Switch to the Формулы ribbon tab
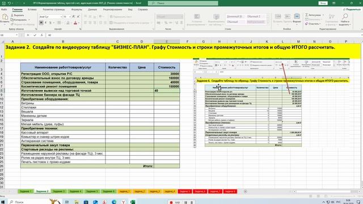 coord(77,10)
